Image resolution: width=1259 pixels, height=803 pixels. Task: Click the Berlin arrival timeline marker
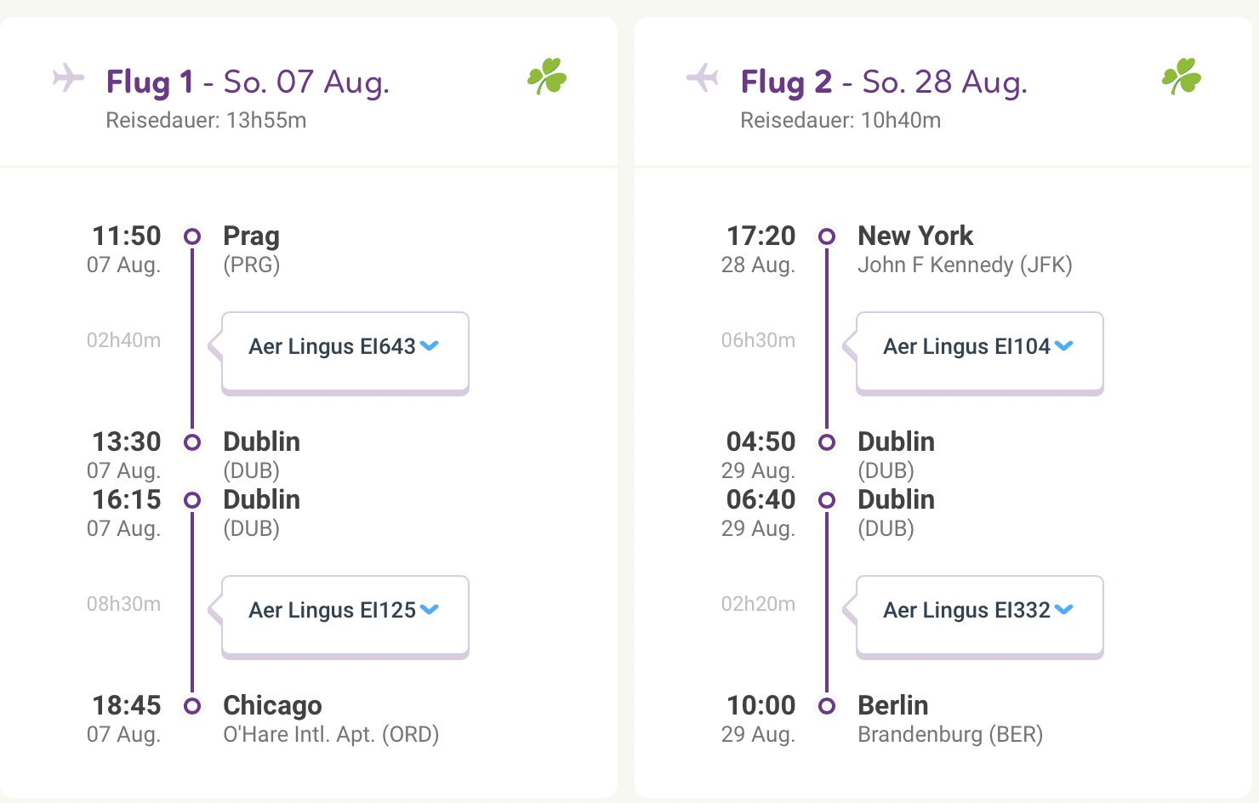pos(827,705)
